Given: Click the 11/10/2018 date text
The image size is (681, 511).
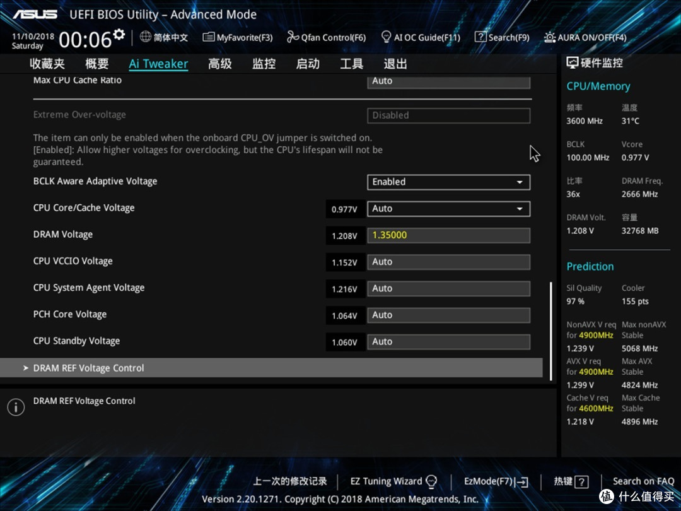Looking at the screenshot, I should click(33, 37).
